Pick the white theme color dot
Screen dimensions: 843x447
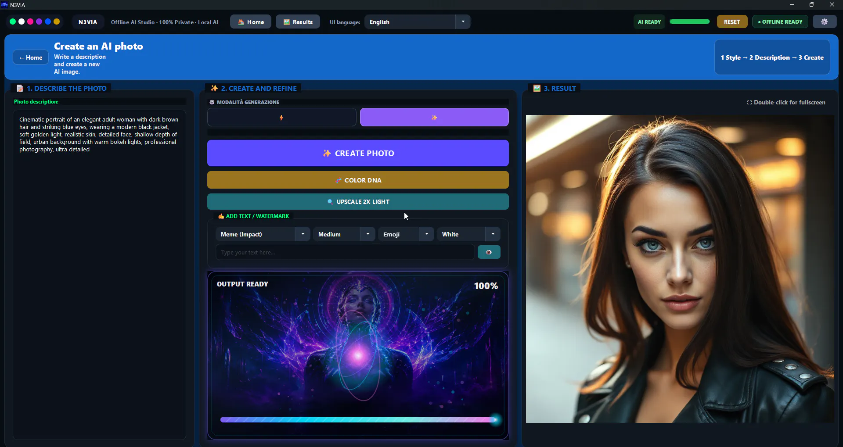(22, 21)
